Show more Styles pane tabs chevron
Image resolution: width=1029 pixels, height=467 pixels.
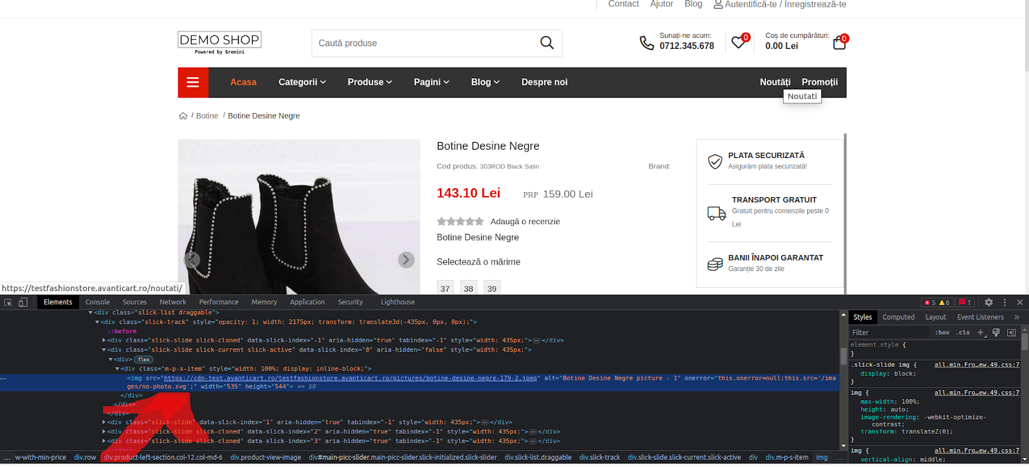[x=1017, y=317]
